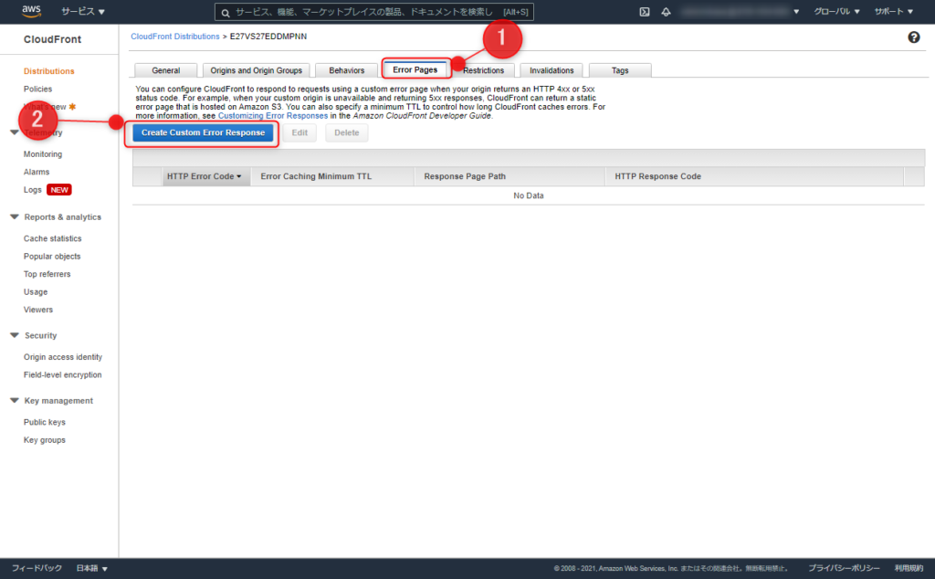This screenshot has height=579, width=935.
Task: Go to CloudFront Distributions breadcrumb
Action: (174, 37)
